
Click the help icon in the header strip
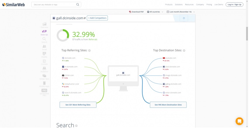pyautogui.click(x=184, y=18)
